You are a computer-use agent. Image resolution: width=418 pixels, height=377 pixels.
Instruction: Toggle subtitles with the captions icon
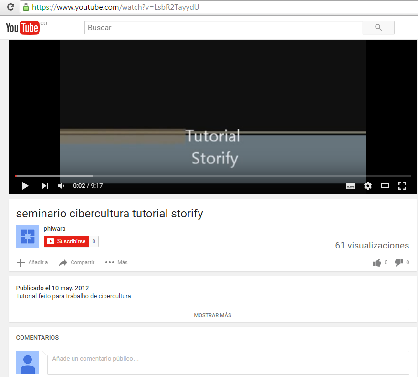[351, 186]
